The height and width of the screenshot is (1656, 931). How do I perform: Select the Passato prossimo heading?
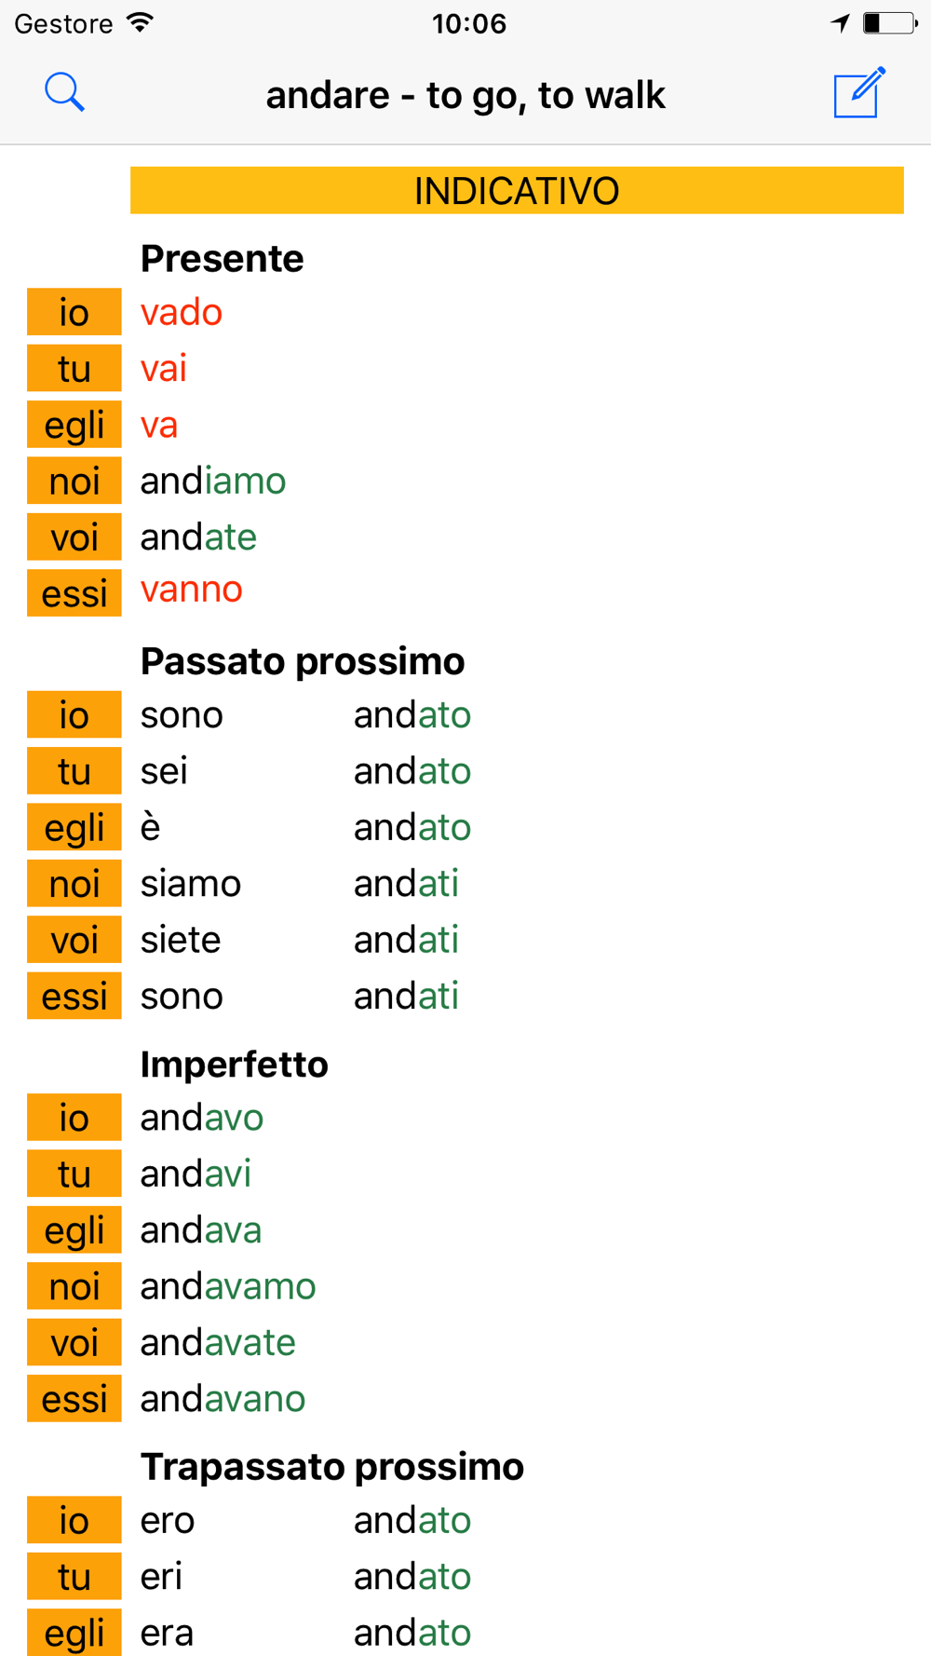click(303, 661)
